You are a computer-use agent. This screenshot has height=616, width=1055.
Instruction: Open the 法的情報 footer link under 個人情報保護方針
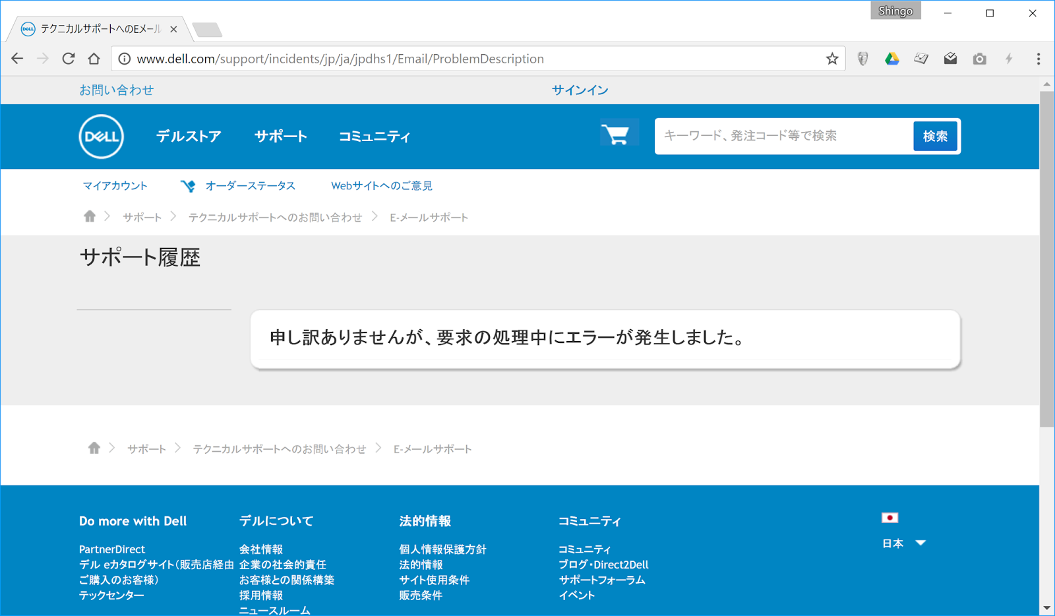pos(421,565)
